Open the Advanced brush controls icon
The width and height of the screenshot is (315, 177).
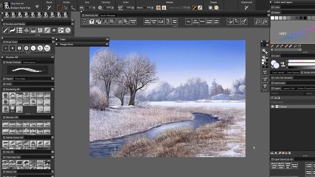[x=247, y=8]
